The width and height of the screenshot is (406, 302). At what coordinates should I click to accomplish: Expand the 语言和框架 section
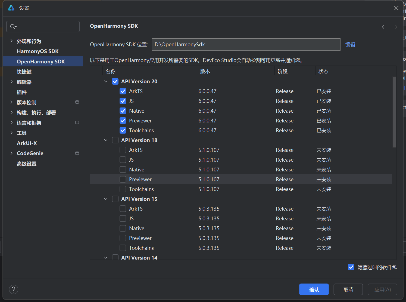pos(11,123)
